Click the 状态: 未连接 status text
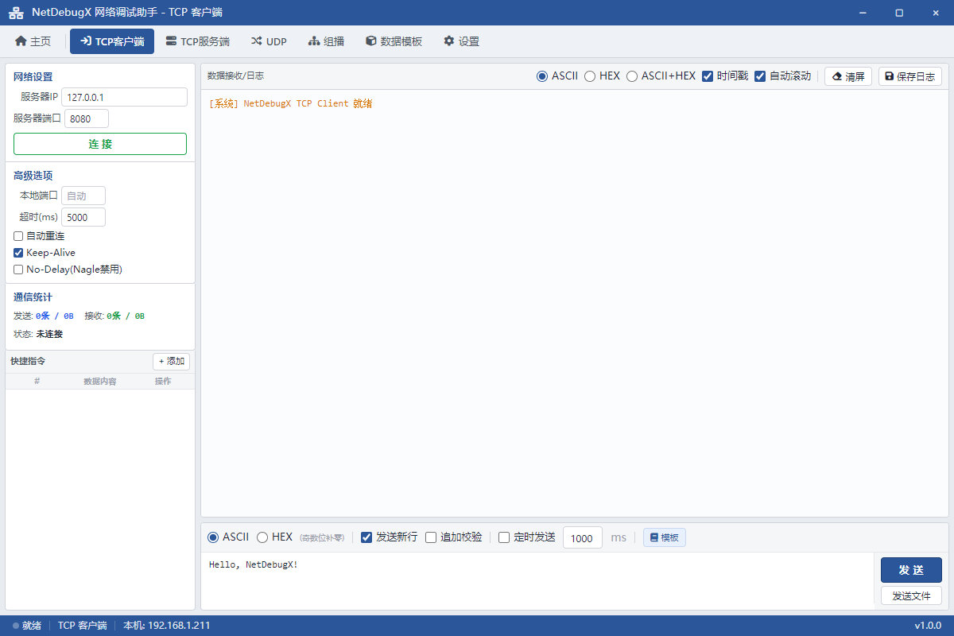 pyautogui.click(x=38, y=334)
